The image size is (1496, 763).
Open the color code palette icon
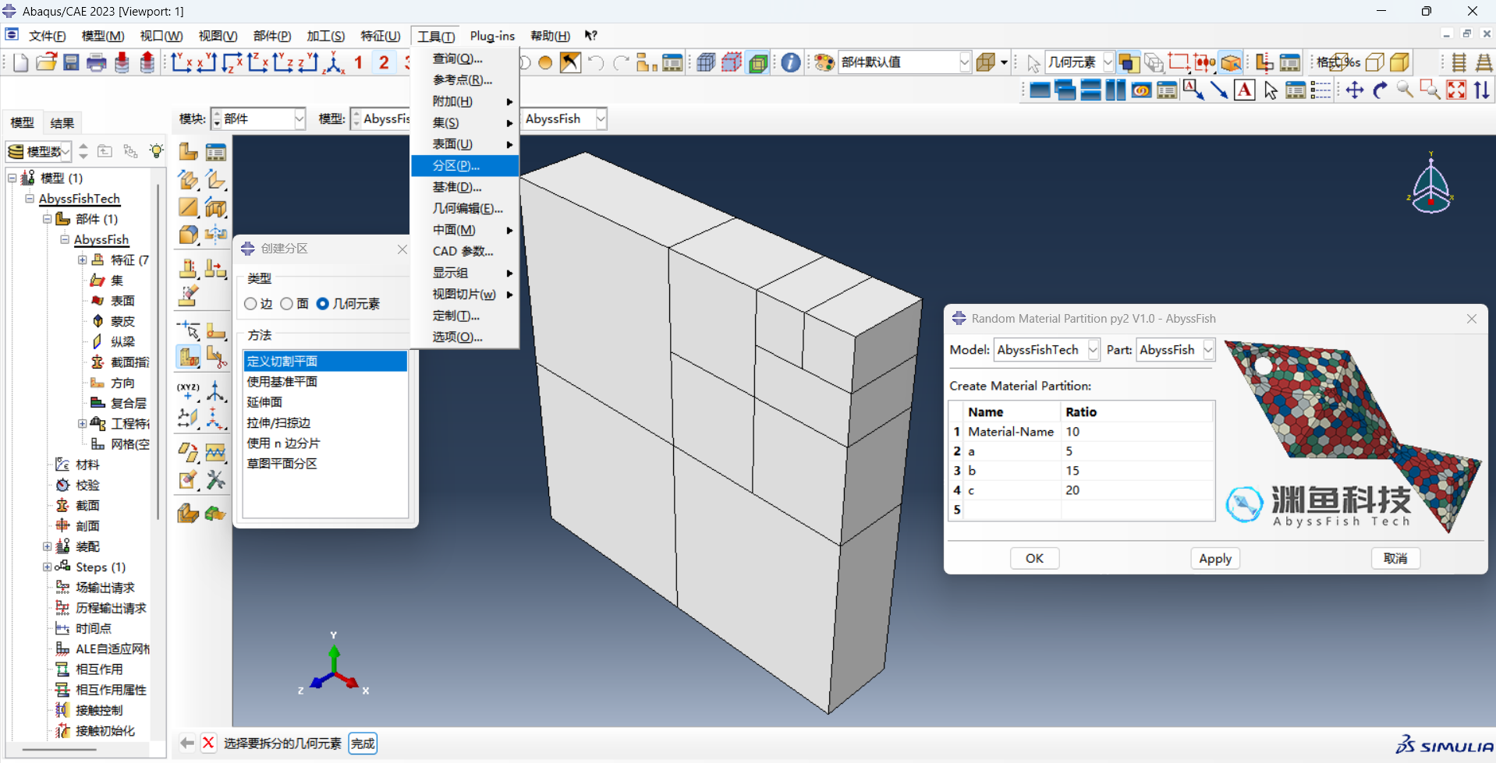824,62
